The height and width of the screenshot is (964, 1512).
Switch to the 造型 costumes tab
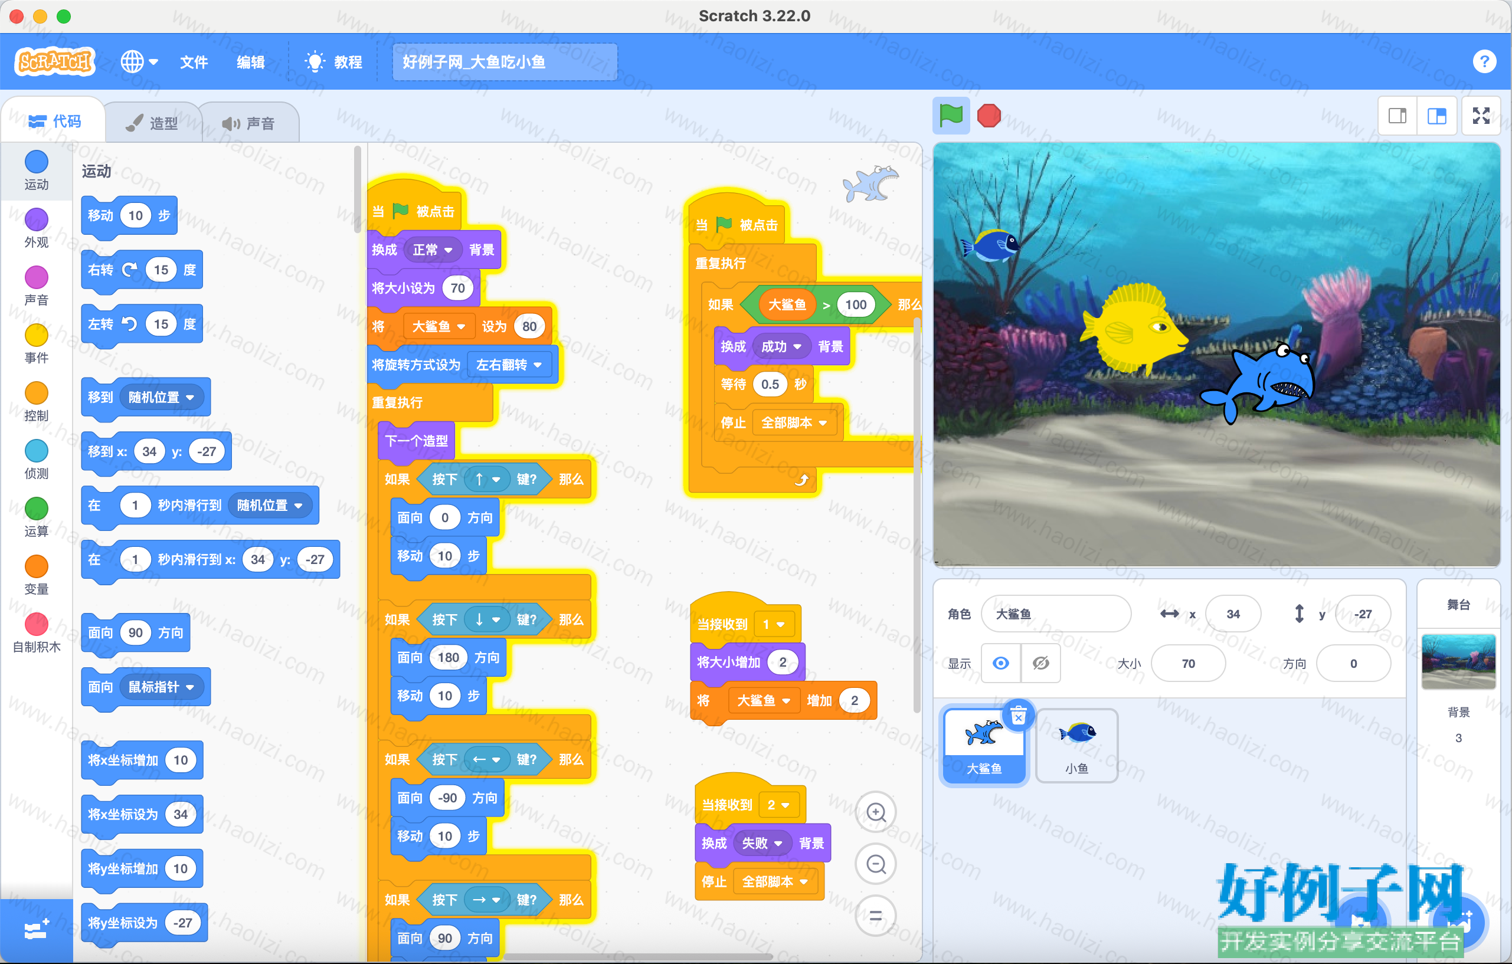click(x=153, y=122)
